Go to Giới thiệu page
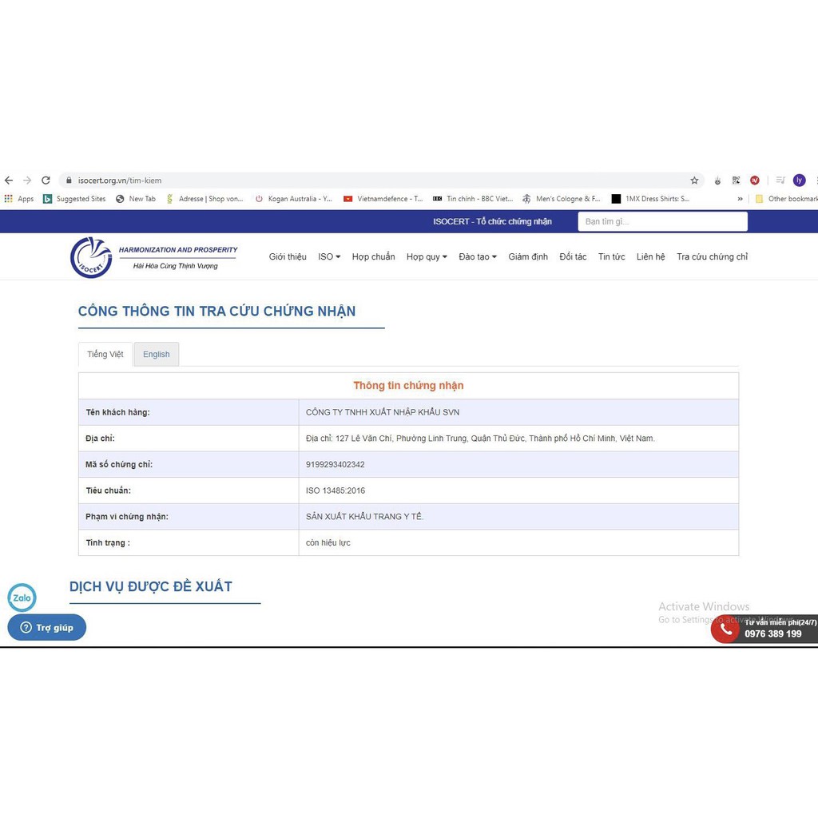The height and width of the screenshot is (818, 818). 288,256
